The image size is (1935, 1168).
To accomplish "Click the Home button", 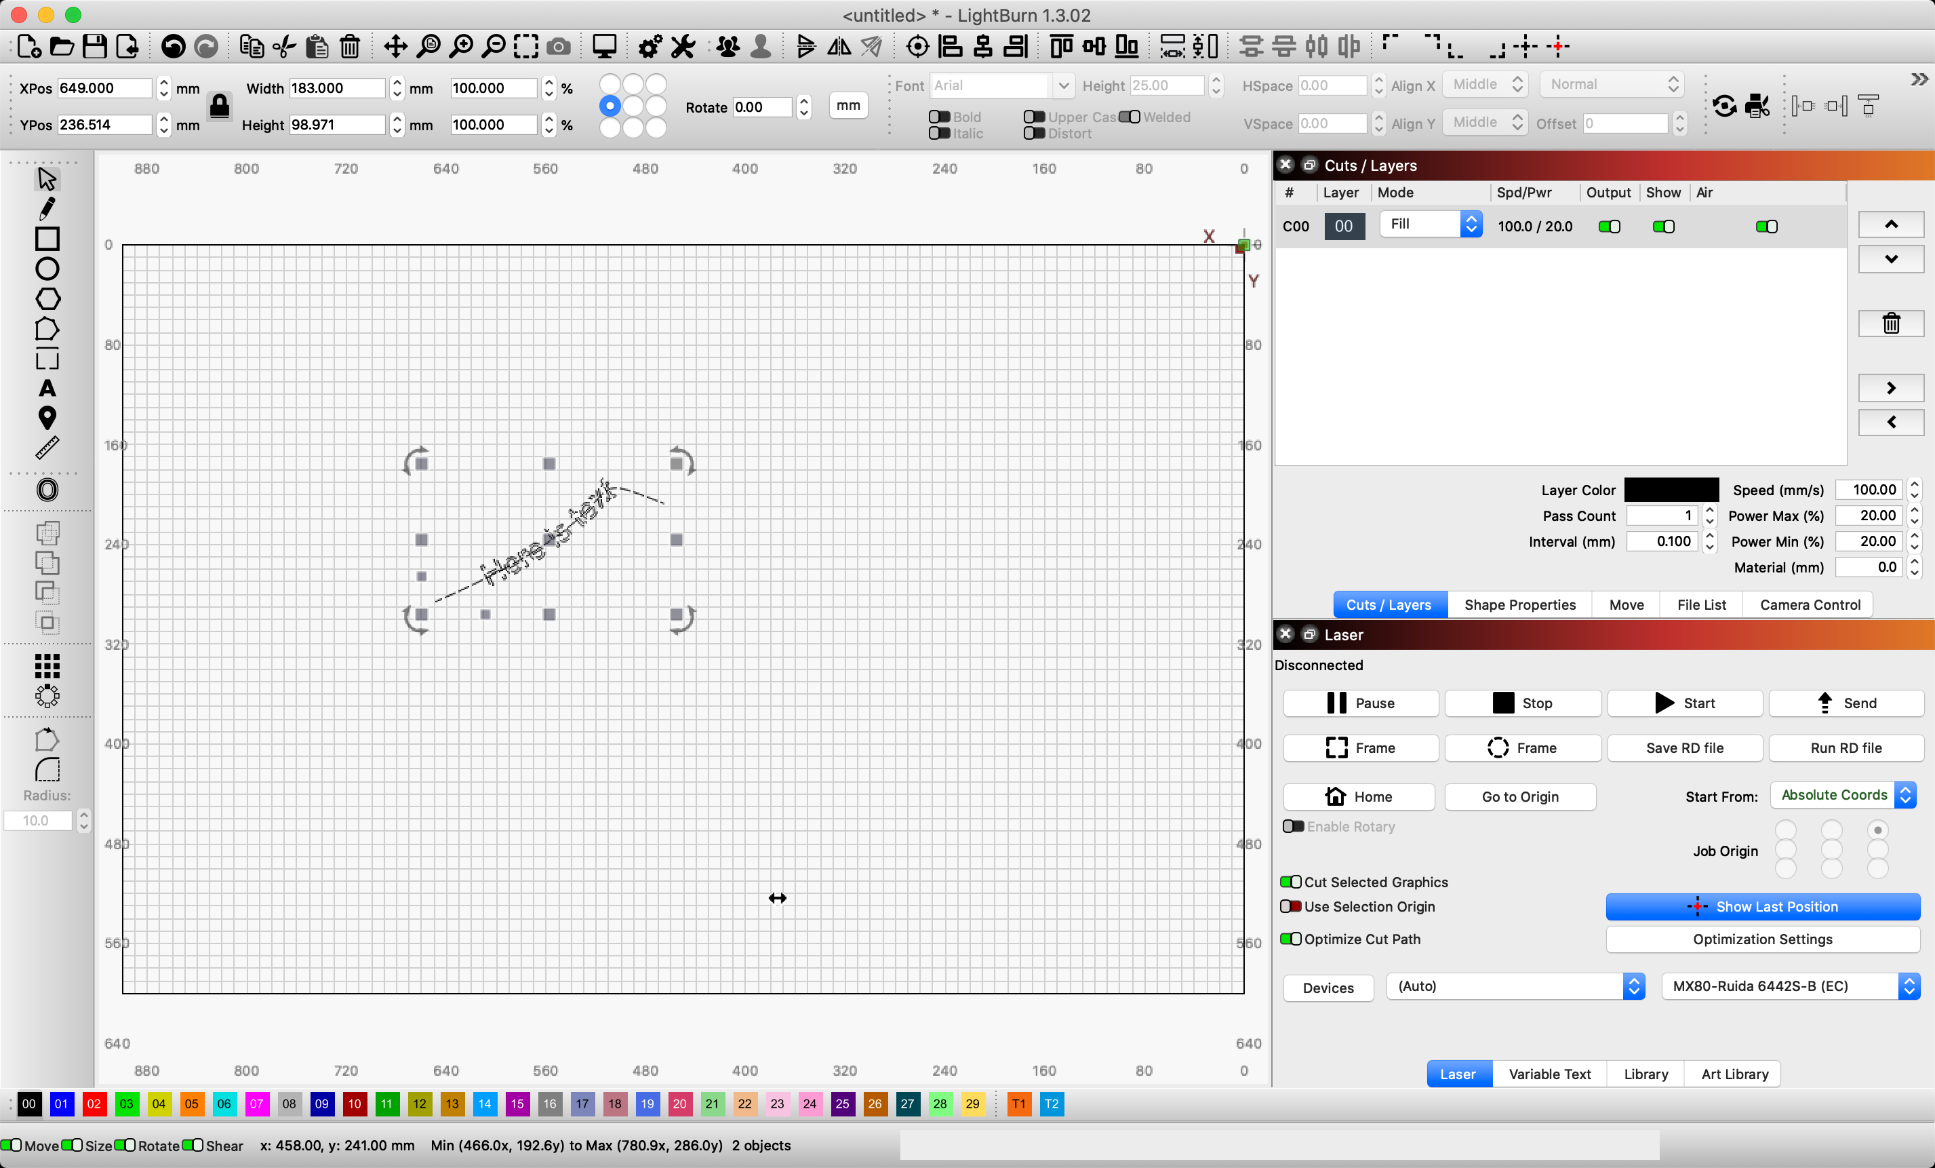I will 1359,796.
